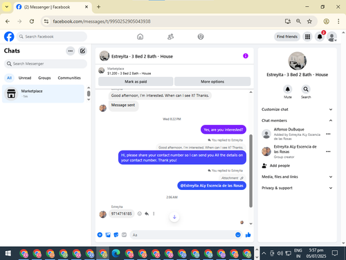
Task: Select the All chats filter tab
Action: coord(9,78)
